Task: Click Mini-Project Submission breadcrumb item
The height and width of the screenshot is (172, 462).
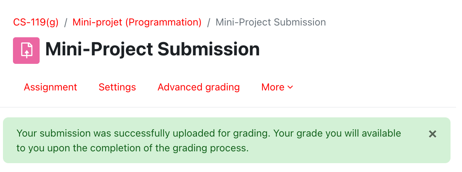Action: [271, 22]
